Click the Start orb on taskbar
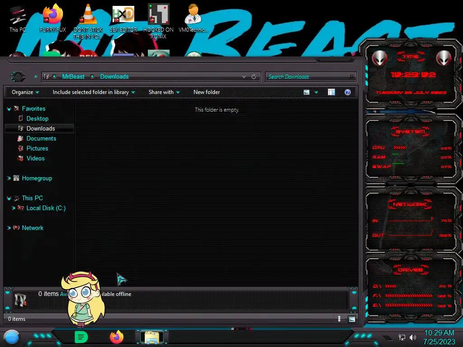The width and height of the screenshot is (463, 347). tap(12, 337)
